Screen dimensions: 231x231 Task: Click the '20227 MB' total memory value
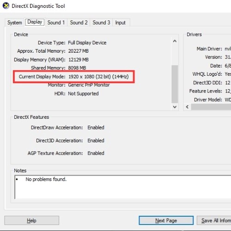pos(79,51)
